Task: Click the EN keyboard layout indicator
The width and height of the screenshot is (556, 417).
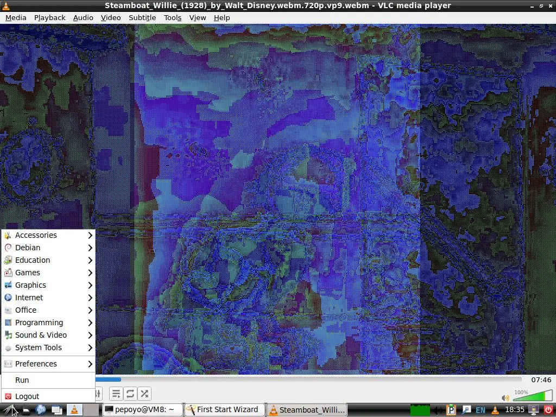Action: (x=481, y=410)
